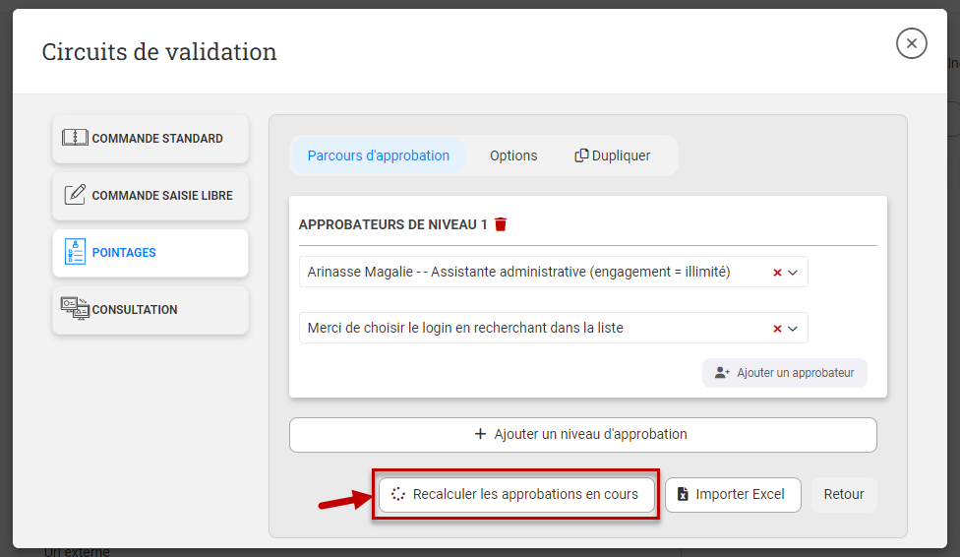Viewport: 960px width, 557px height.
Task: Click the Pointages checklist icon
Action: click(75, 252)
